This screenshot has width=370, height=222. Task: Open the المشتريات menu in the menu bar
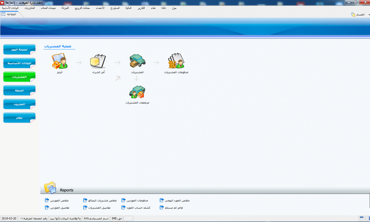point(30,8)
